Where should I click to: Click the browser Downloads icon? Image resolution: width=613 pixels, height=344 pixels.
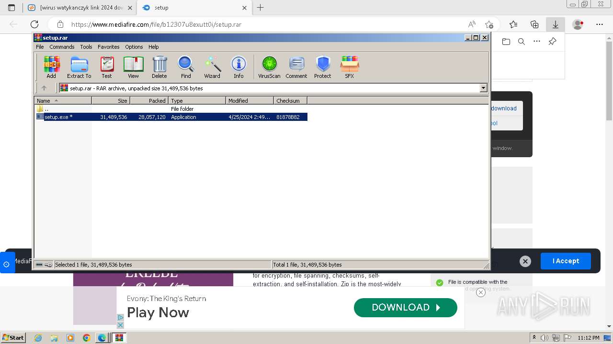pos(556,24)
